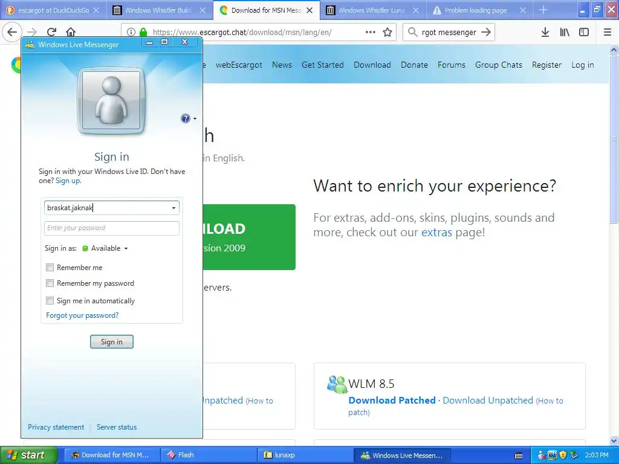619x464 pixels.
Task: Click the search magnifier icon
Action: (x=412, y=32)
